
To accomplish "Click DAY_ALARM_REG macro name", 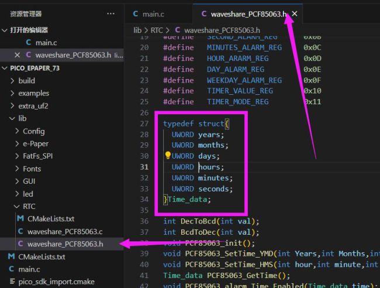I will click(236, 70).
